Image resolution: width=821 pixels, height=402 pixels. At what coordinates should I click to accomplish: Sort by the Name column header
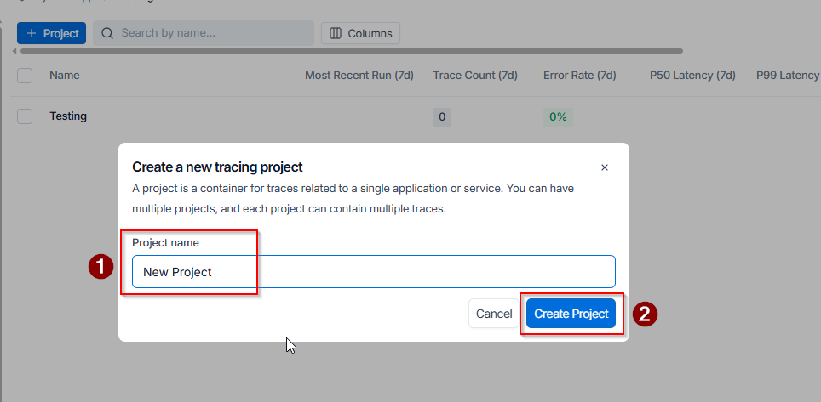tap(65, 76)
